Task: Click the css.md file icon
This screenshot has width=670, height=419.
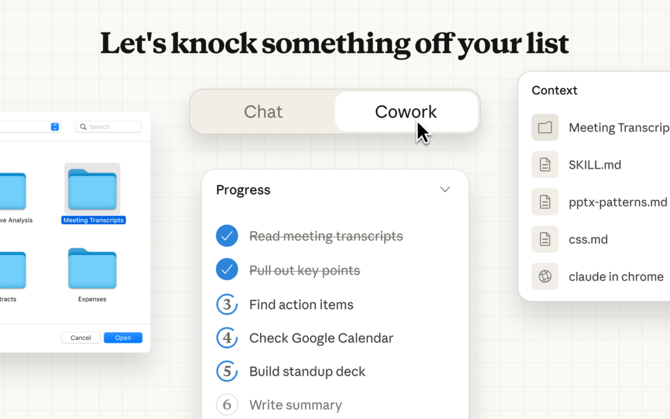Action: [545, 239]
